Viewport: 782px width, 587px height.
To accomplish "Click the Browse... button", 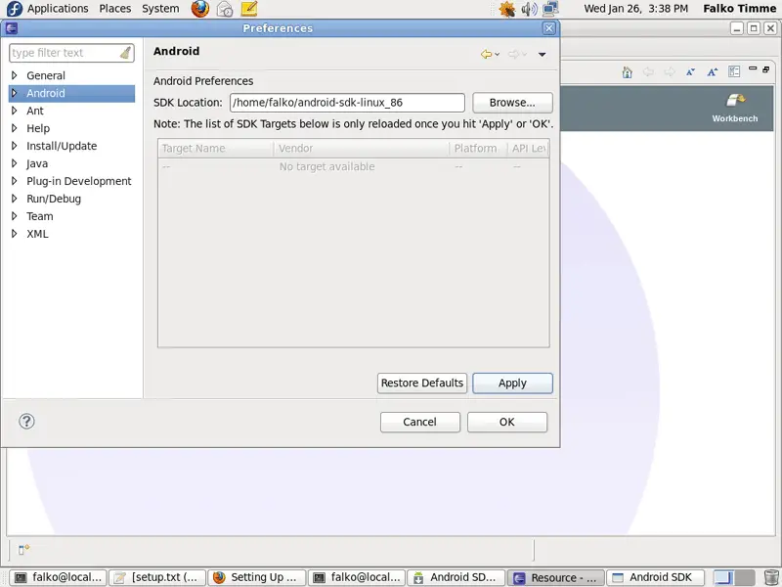I will click(512, 103).
